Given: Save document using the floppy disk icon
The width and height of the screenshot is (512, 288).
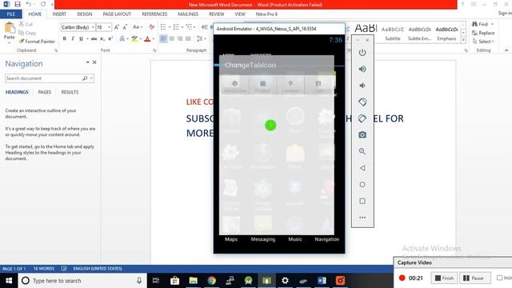Looking at the screenshot, I should coord(18,4).
